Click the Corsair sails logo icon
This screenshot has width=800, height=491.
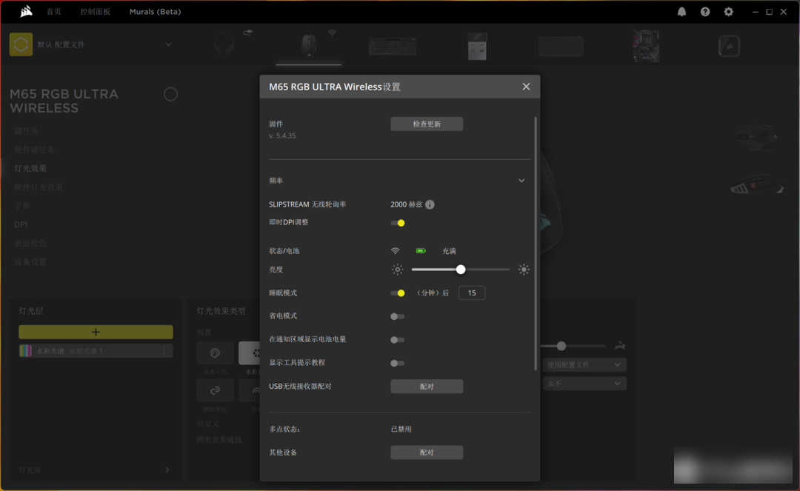[25, 11]
